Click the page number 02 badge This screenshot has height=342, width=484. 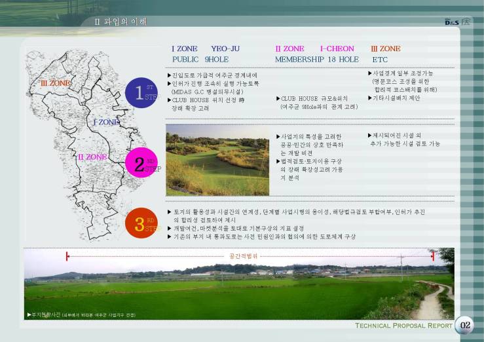click(x=466, y=326)
